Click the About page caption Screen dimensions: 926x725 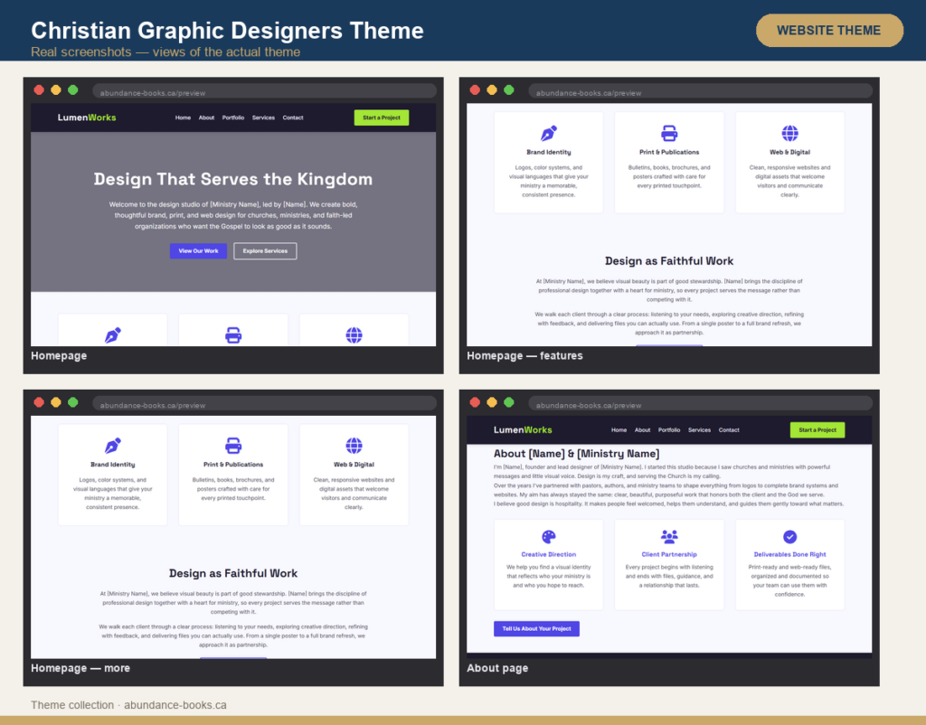click(497, 668)
